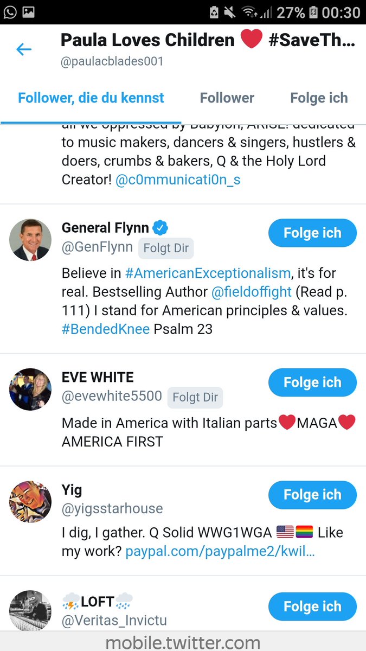Switch to the Follower tab

point(227,98)
